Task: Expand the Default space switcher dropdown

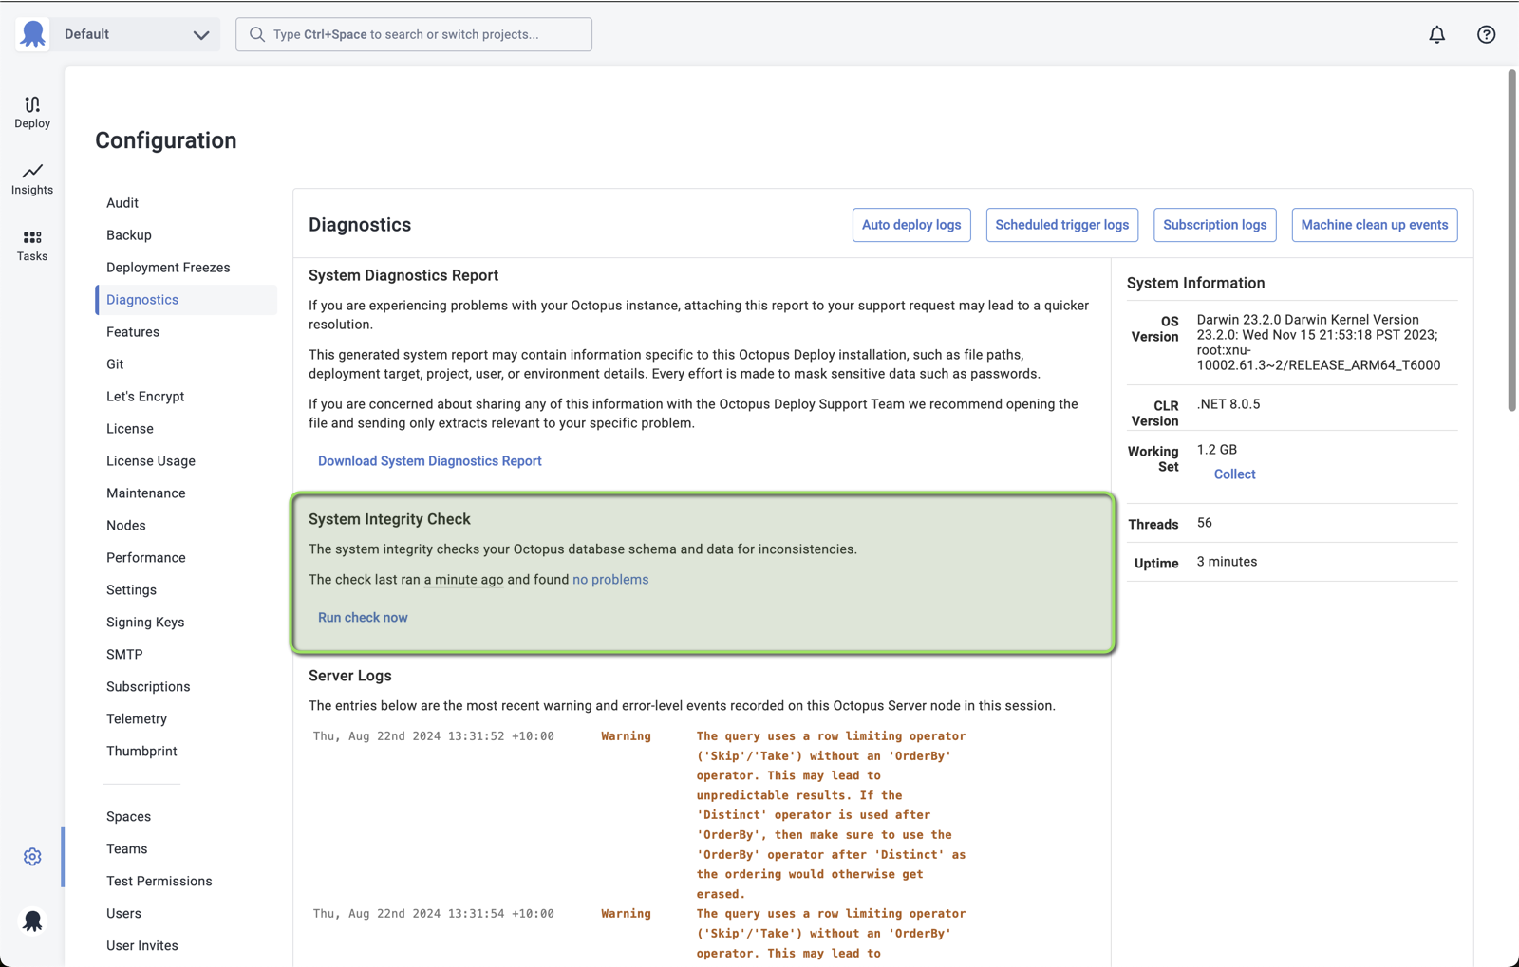Action: click(135, 34)
